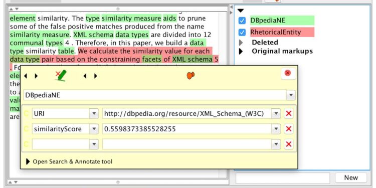The height and width of the screenshot is (188, 376).
Task: Open the similarityScore value dropdown
Action: coord(276,129)
